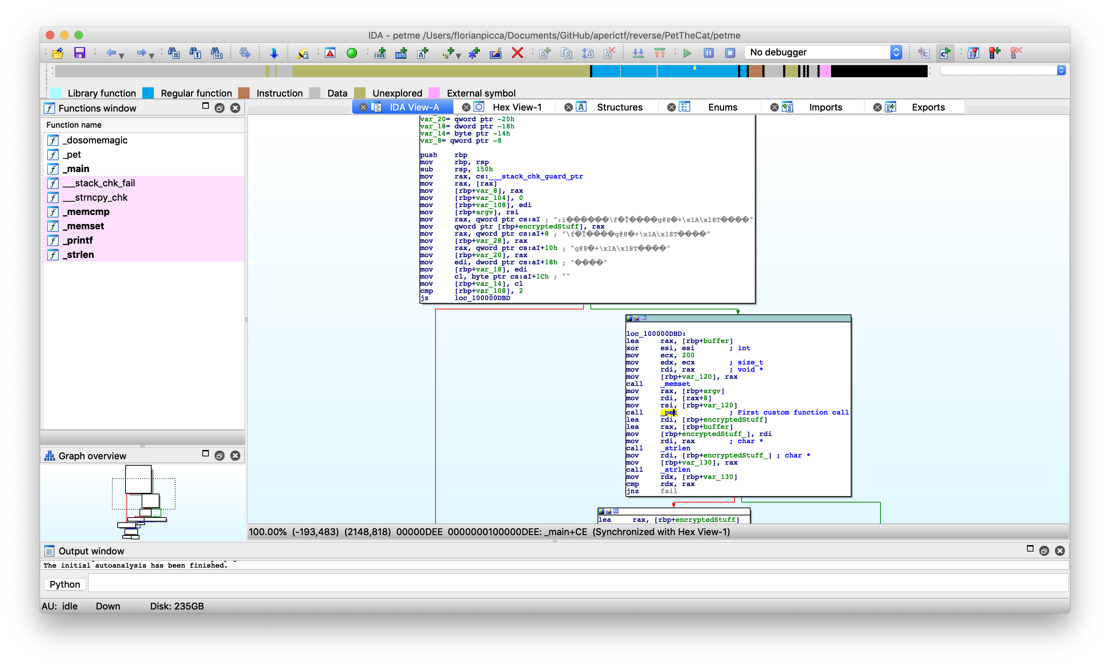Select the _memcmp function
Image resolution: width=1110 pixels, height=666 pixels.
pos(143,212)
